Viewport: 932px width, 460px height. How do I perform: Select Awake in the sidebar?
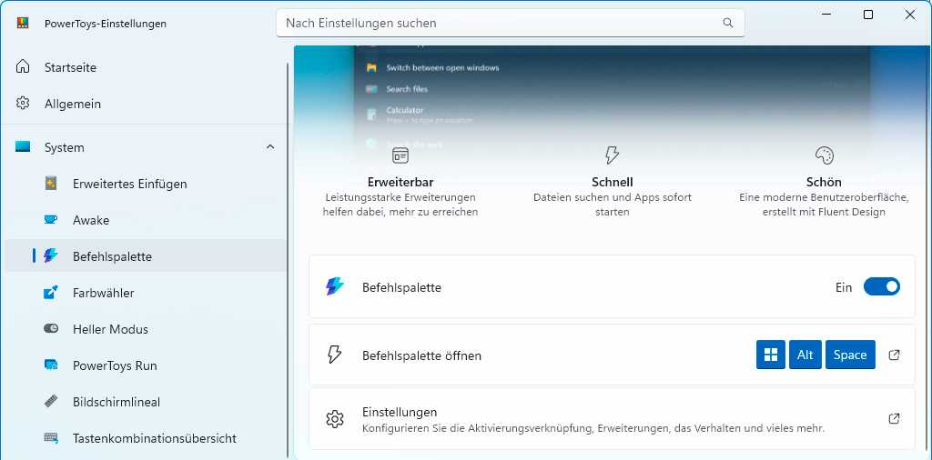(x=145, y=220)
